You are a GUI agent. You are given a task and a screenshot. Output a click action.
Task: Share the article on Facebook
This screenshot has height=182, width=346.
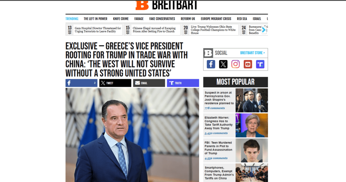click(x=81, y=83)
